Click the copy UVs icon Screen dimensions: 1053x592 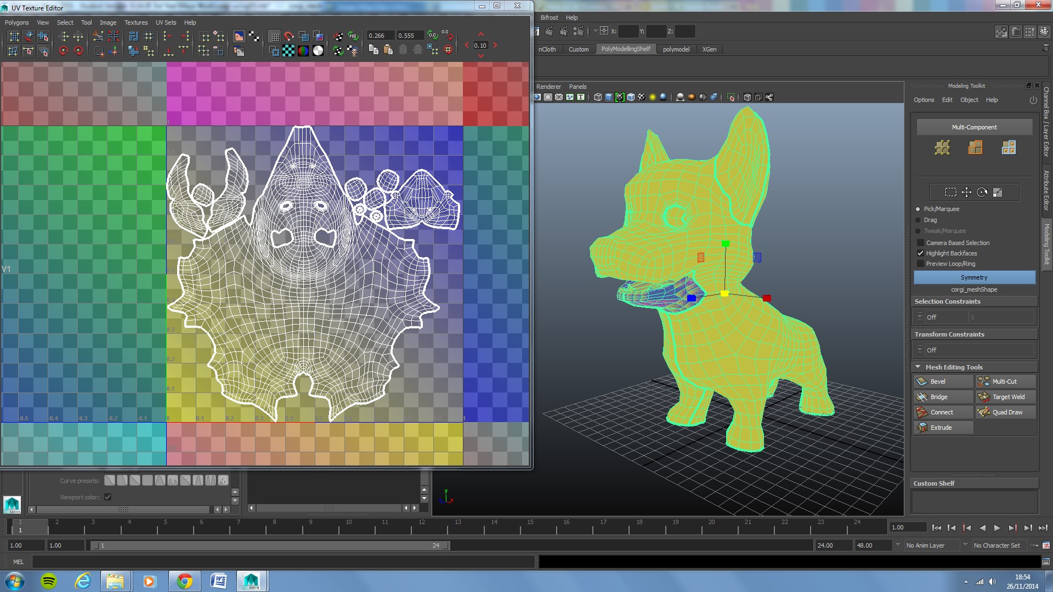[373, 50]
